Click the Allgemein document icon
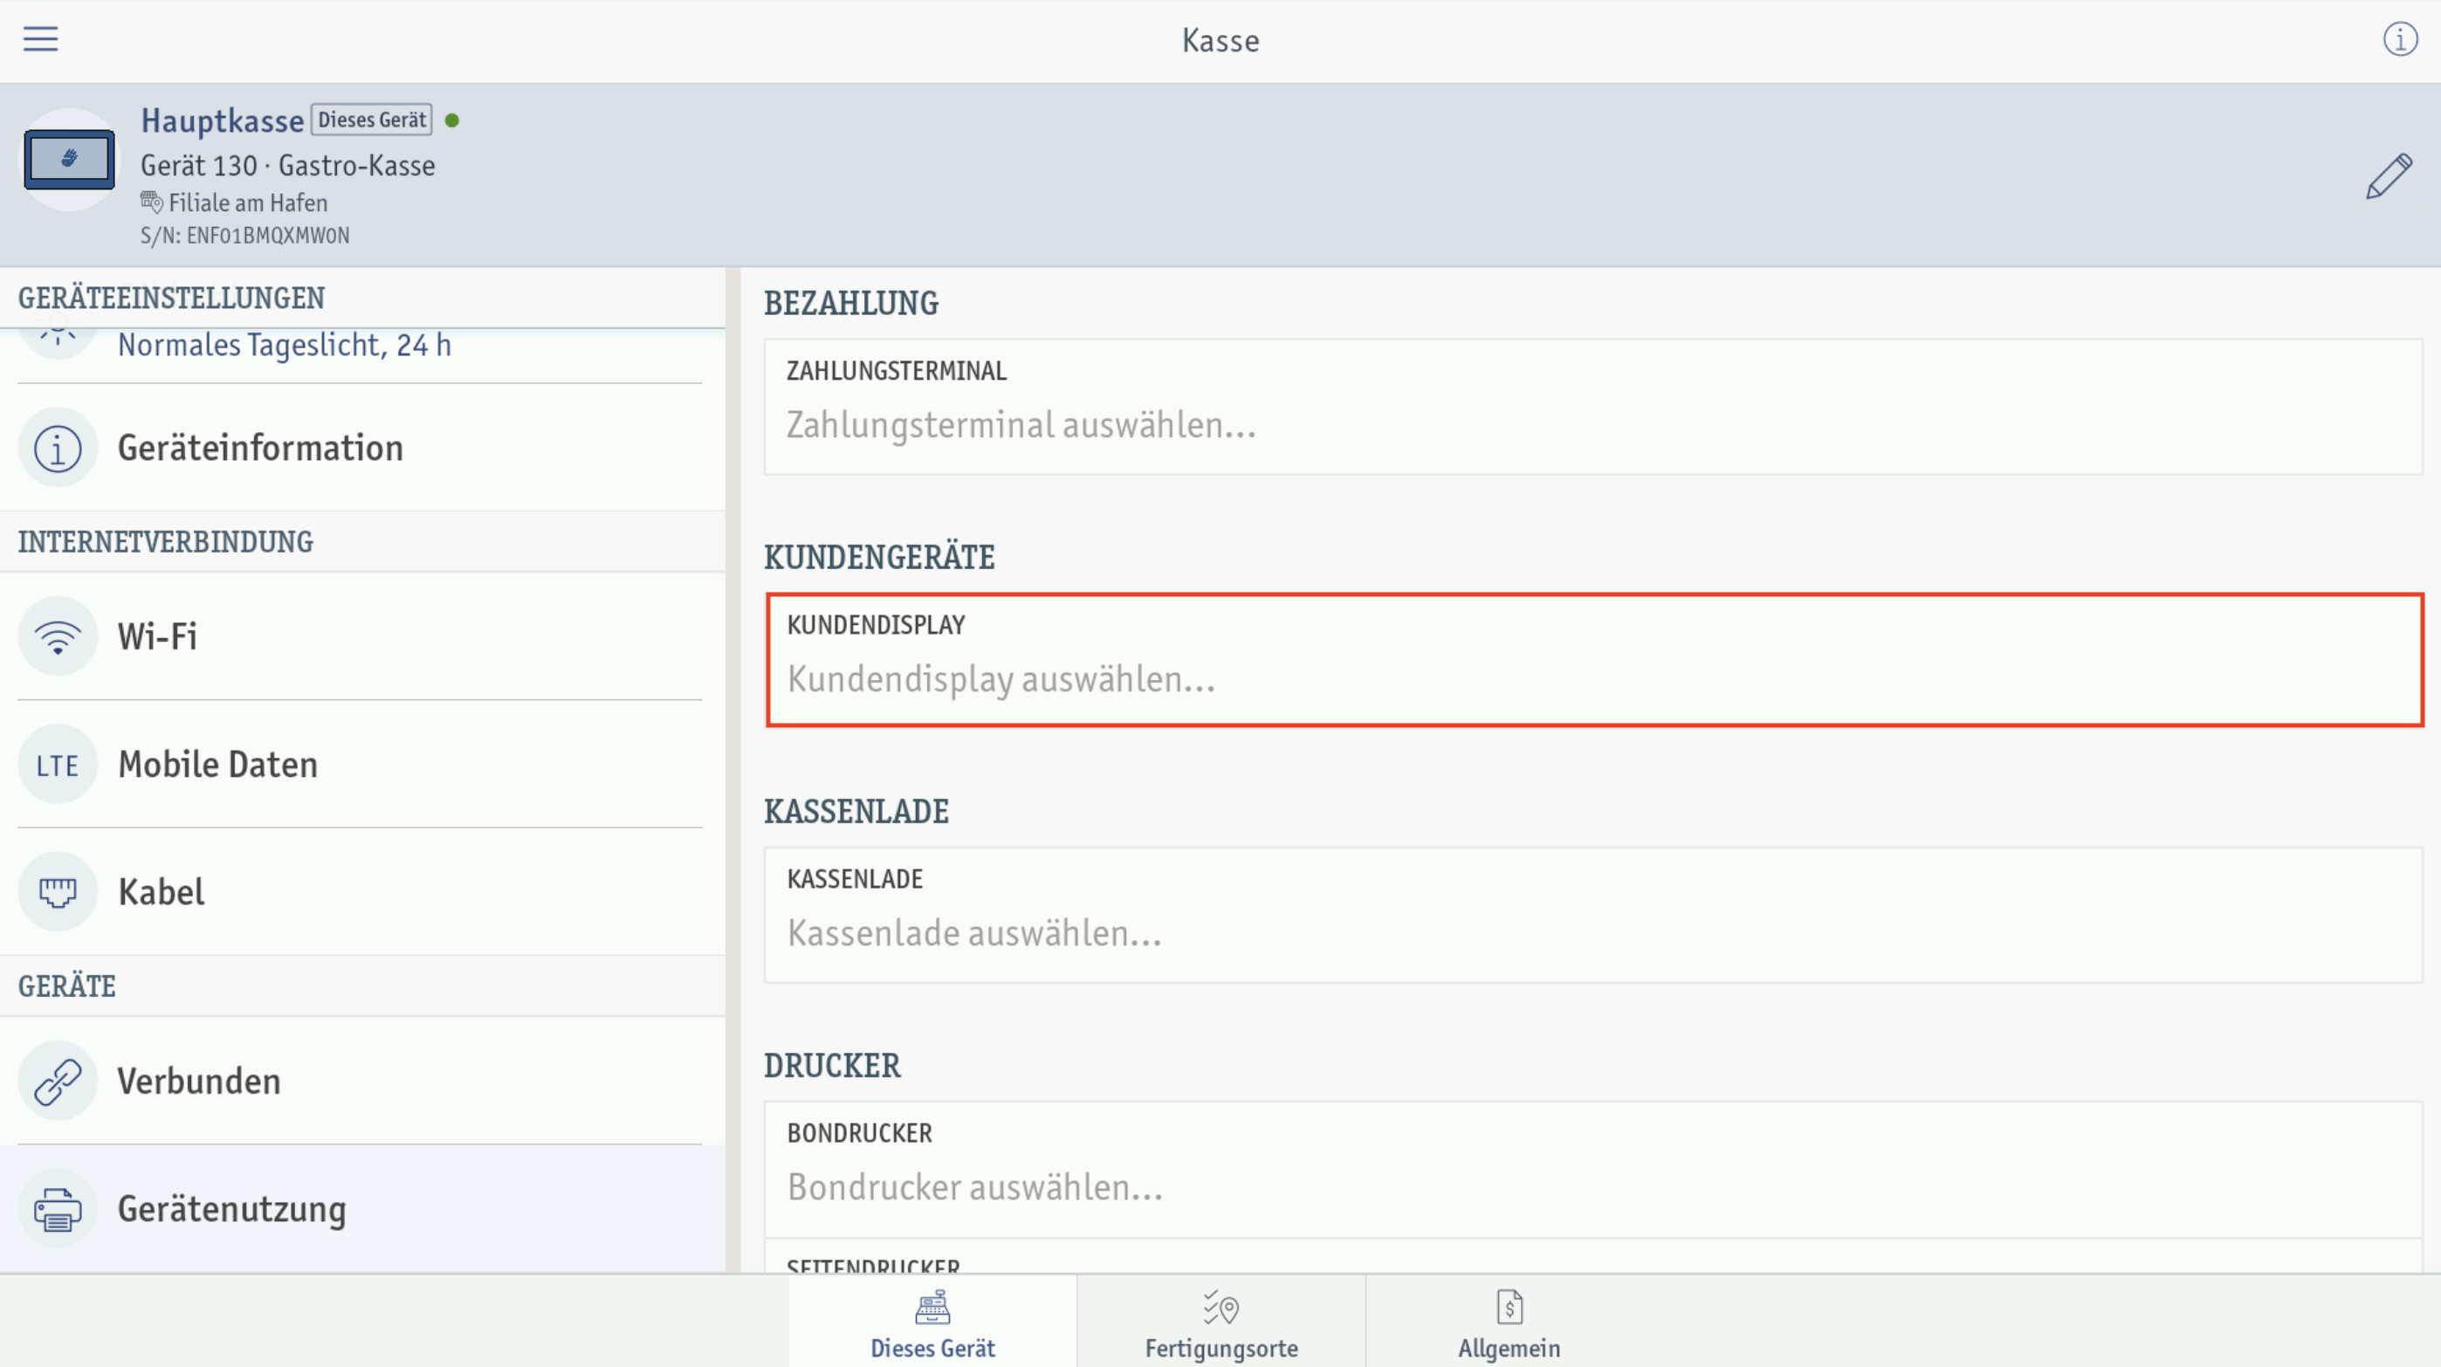Screen dimensions: 2441x1367 pos(1509,1308)
